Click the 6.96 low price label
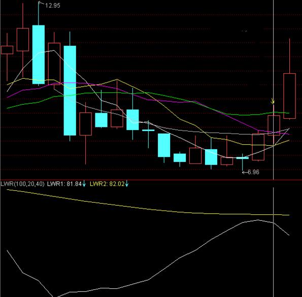 pyautogui.click(x=253, y=172)
